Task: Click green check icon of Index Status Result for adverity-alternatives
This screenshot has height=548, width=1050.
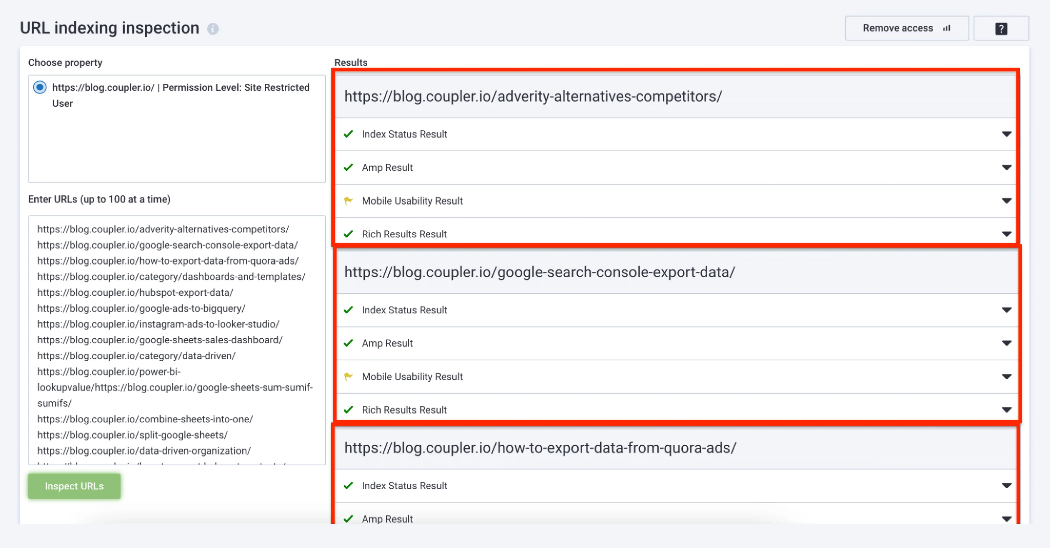Action: pos(348,134)
